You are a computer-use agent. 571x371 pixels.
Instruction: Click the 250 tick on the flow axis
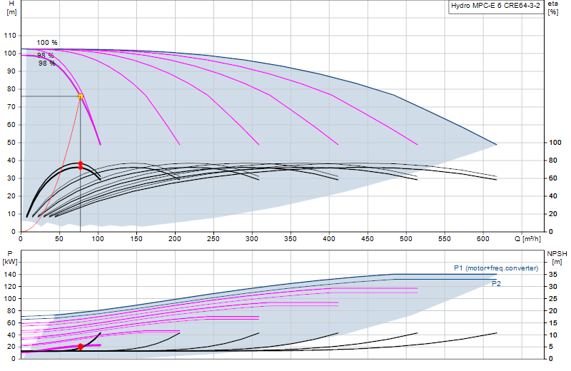[213, 239]
